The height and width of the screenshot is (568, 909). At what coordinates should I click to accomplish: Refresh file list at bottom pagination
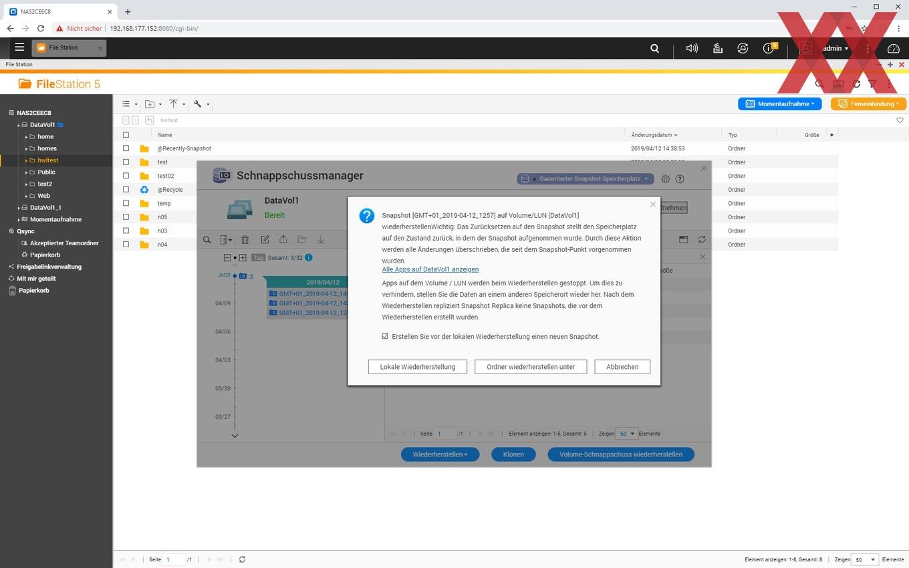point(242,559)
